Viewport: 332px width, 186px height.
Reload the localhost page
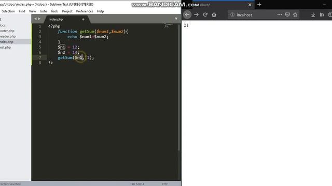pos(205,14)
